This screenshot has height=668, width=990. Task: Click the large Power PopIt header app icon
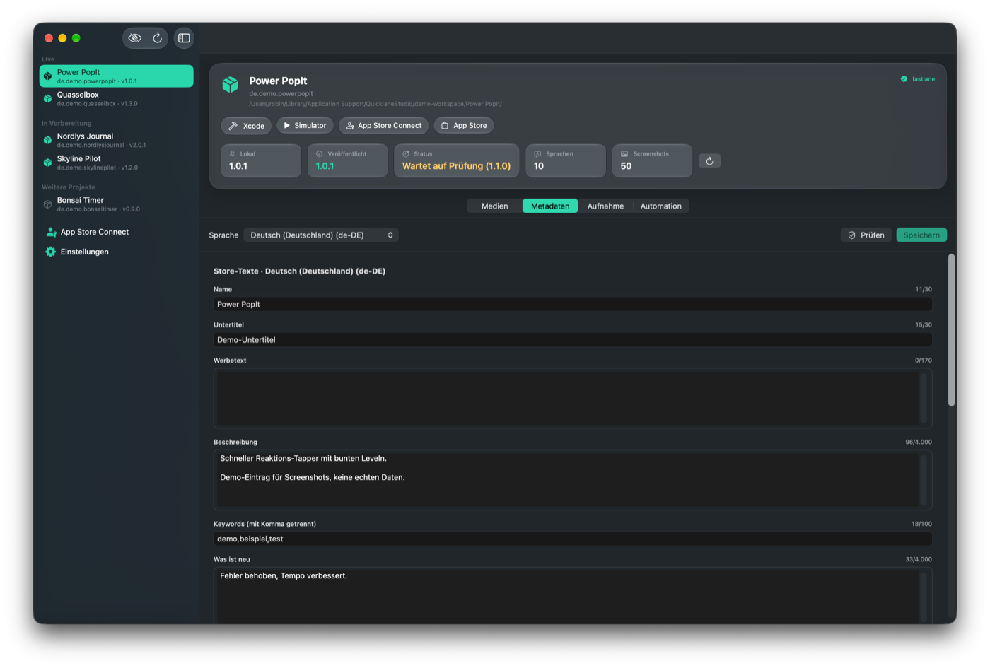click(231, 85)
